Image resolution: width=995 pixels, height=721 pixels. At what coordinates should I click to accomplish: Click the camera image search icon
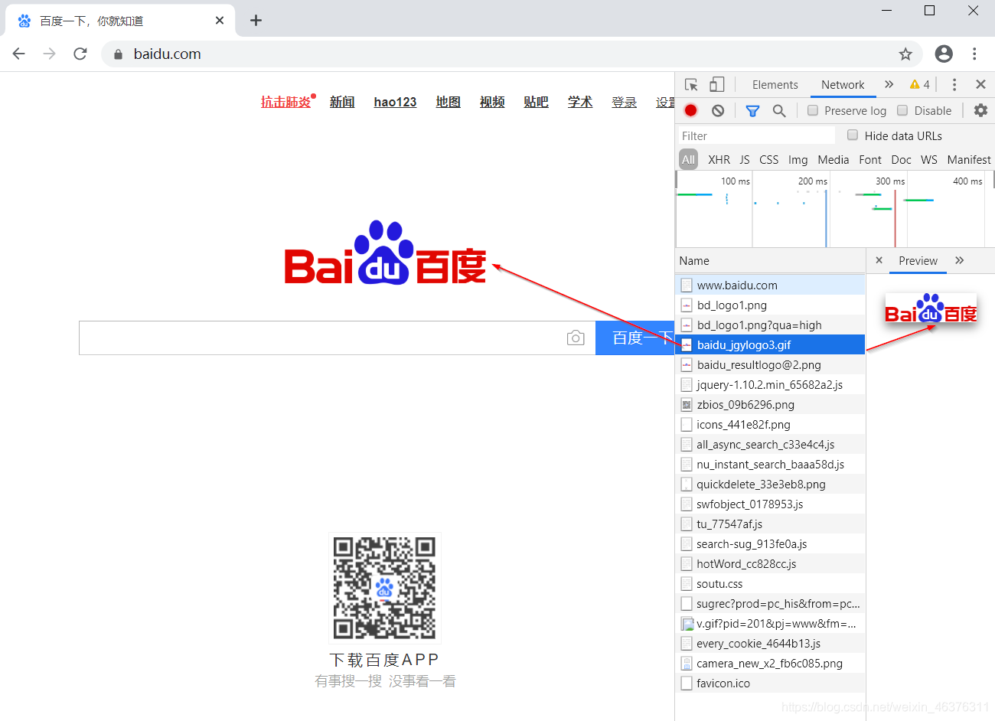point(576,338)
